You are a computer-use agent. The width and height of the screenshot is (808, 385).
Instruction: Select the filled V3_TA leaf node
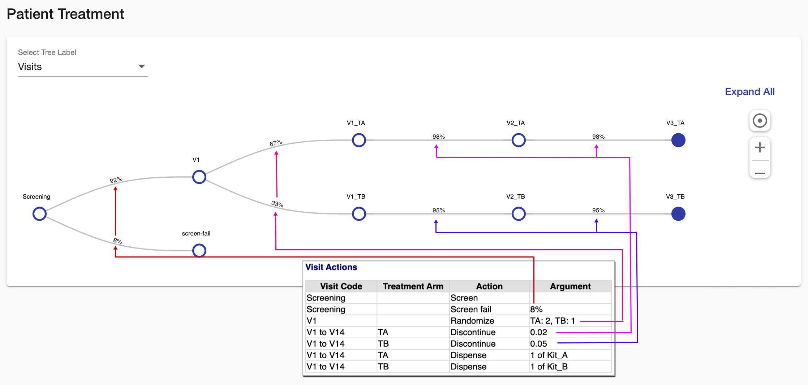pyautogui.click(x=678, y=140)
